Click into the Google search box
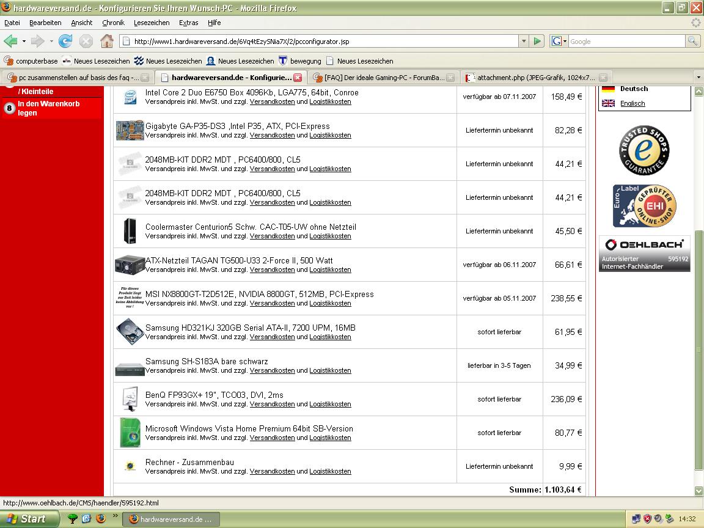This screenshot has height=528, width=704. point(626,42)
